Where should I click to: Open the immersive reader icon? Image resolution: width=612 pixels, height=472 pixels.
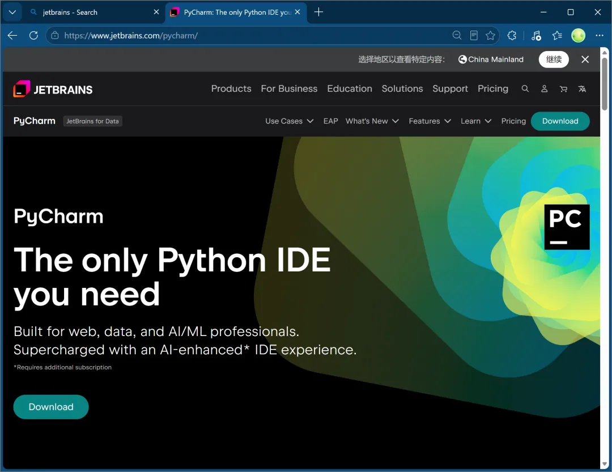pyautogui.click(x=473, y=36)
